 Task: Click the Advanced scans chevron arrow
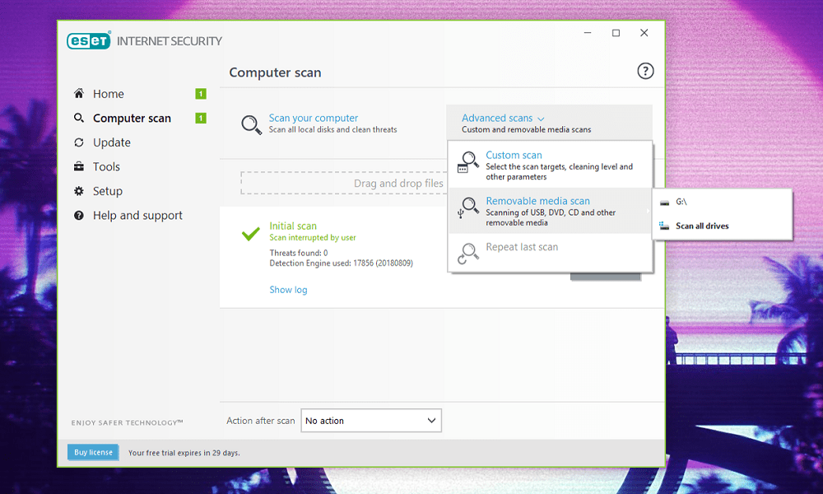pos(542,119)
